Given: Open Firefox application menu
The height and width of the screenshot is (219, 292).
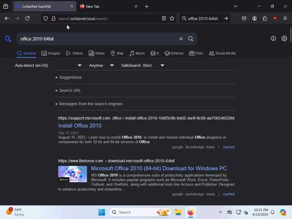Looking at the screenshot, I should [x=285, y=18].
